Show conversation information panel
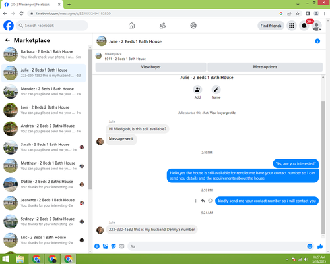Screen dimensions: 330x264 [x=317, y=41]
